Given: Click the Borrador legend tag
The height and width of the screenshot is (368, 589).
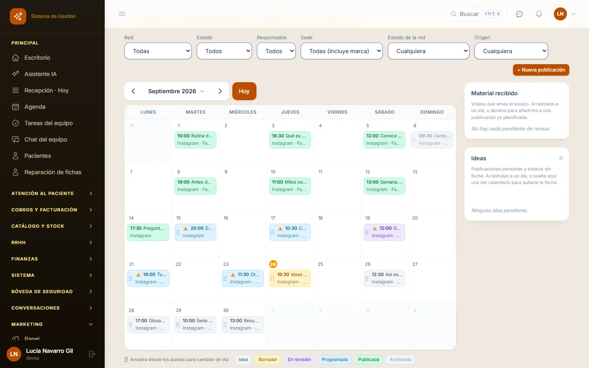Looking at the screenshot, I should [x=268, y=360].
